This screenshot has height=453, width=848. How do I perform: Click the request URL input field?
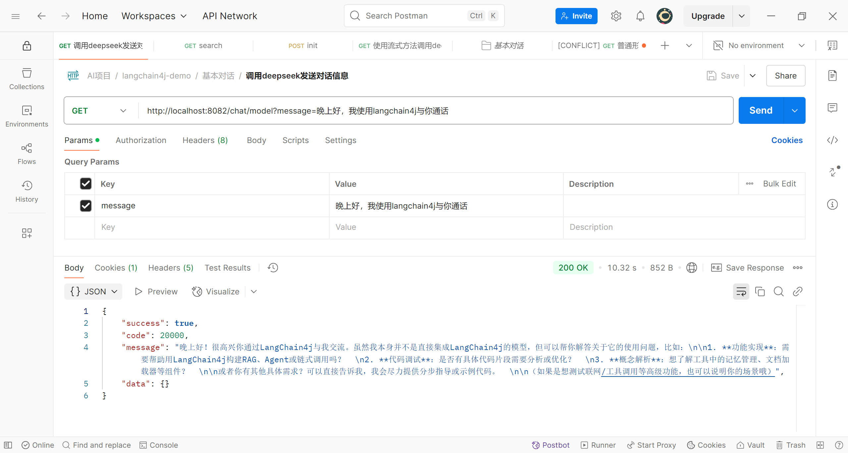click(431, 111)
